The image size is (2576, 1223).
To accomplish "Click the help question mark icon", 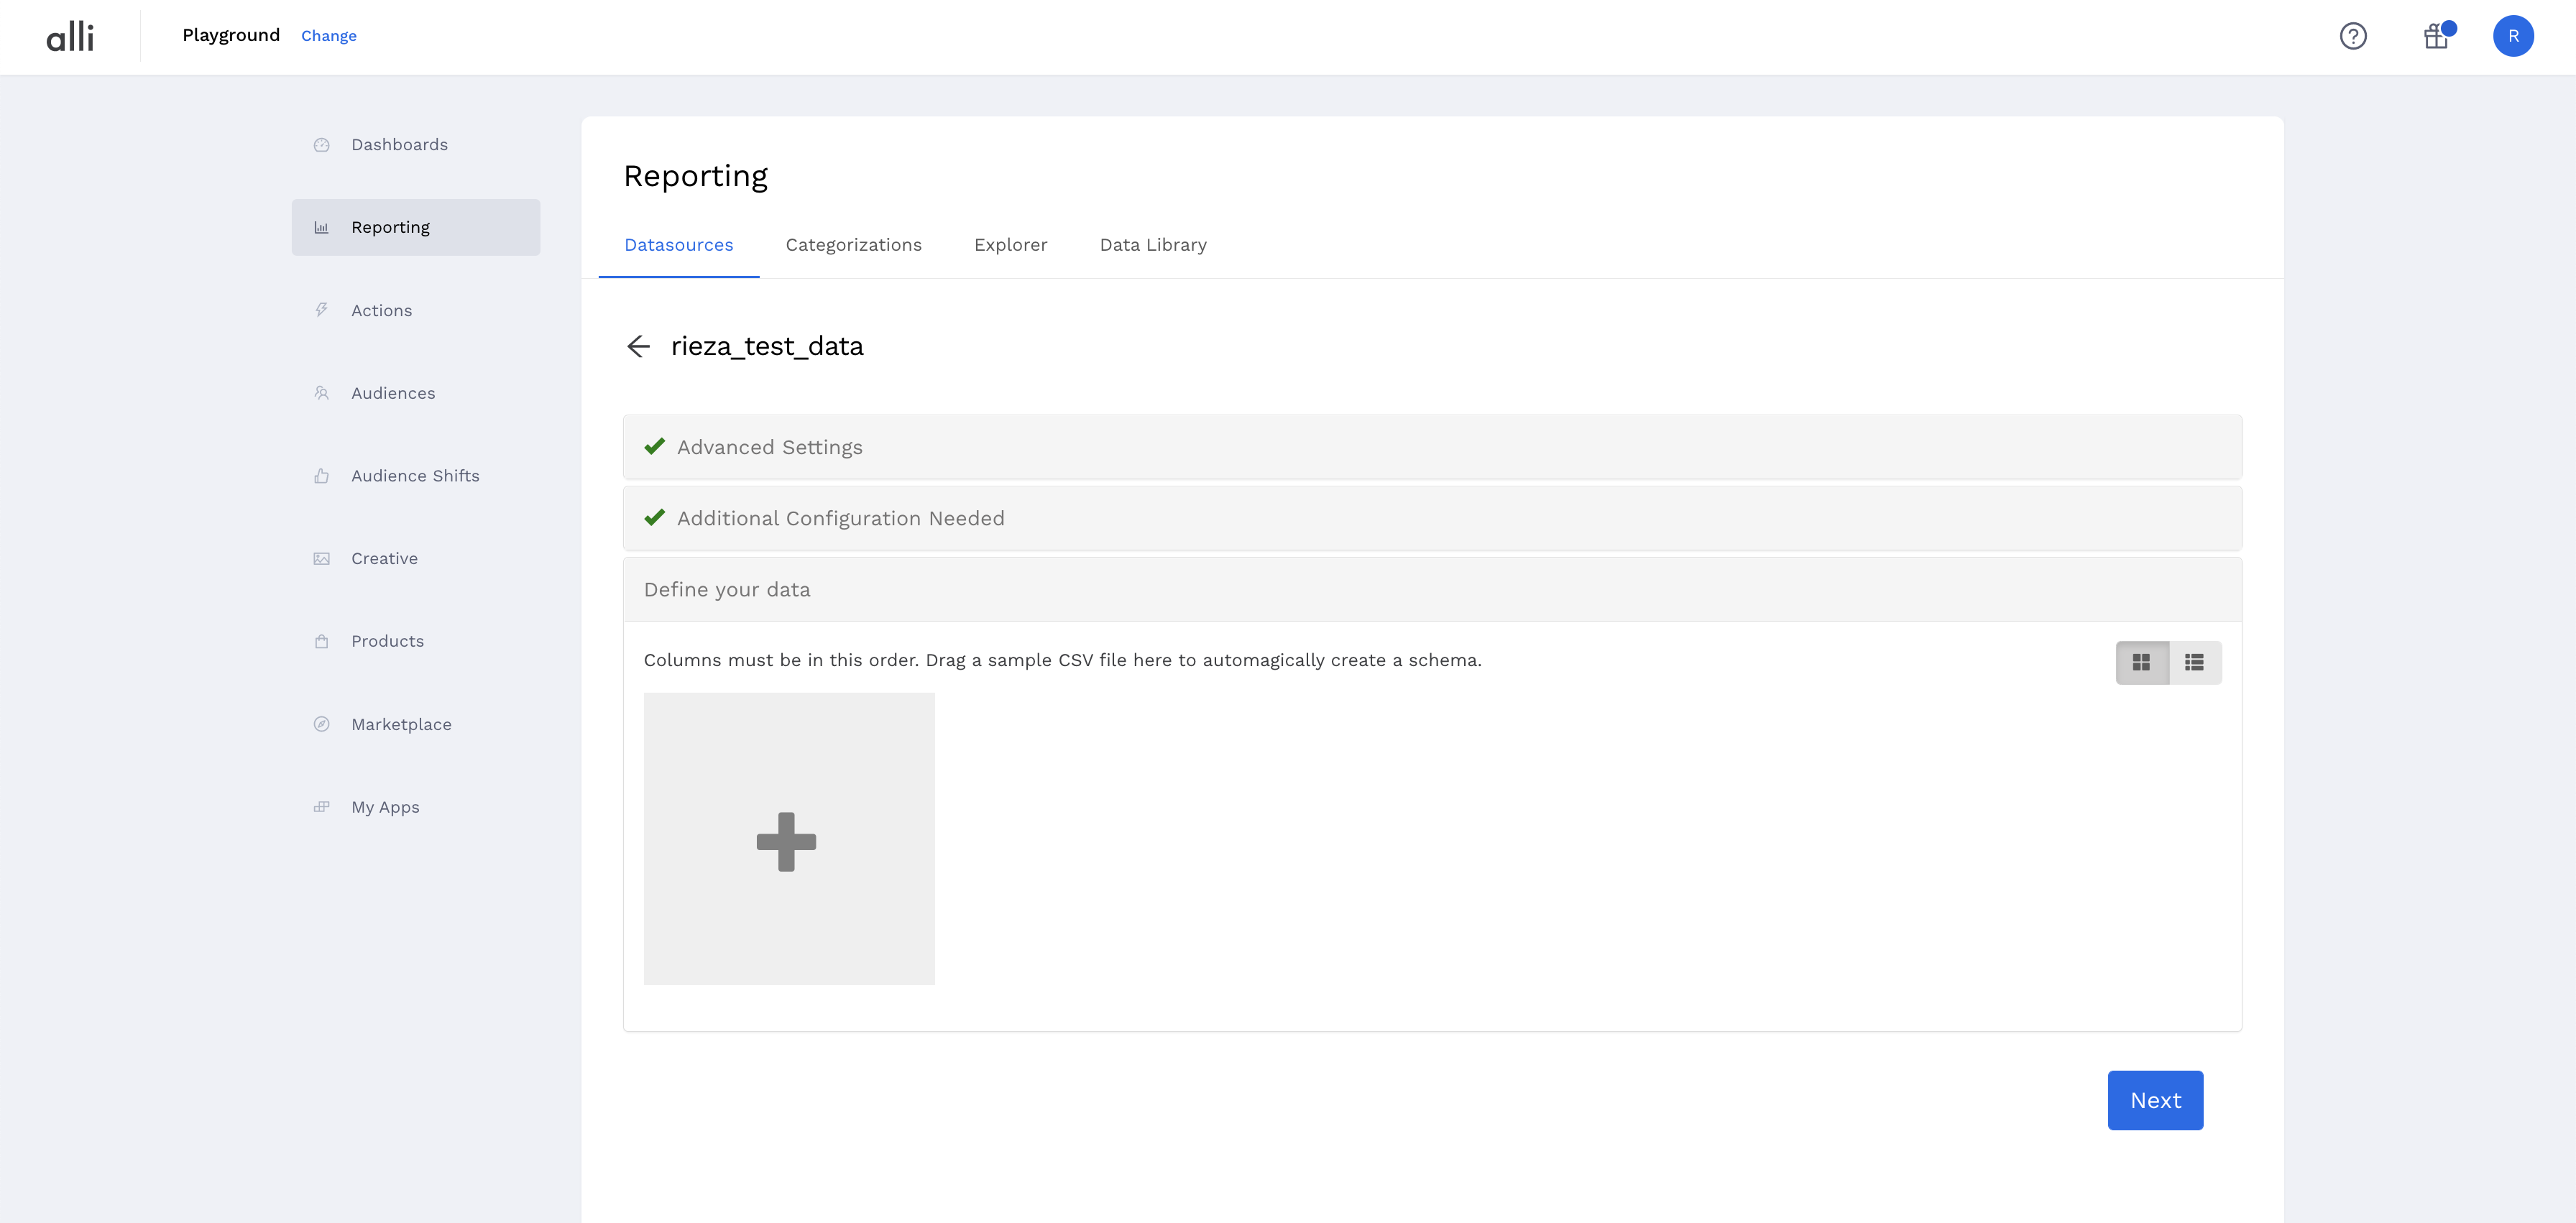I will (2353, 36).
